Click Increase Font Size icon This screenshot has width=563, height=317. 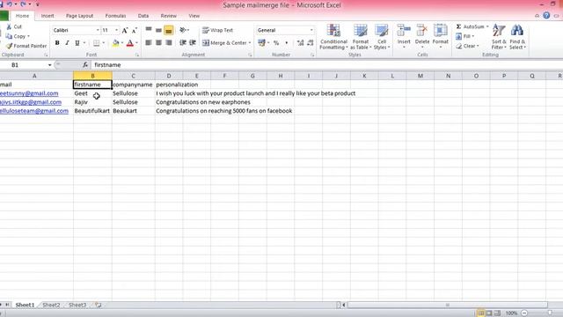[125, 30]
